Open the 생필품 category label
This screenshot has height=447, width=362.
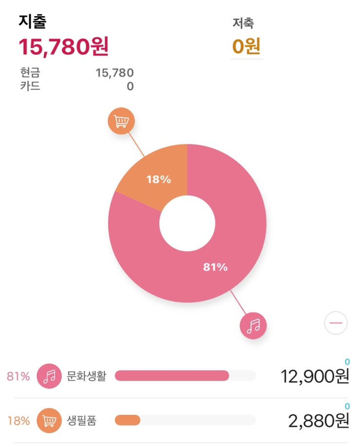click(81, 421)
